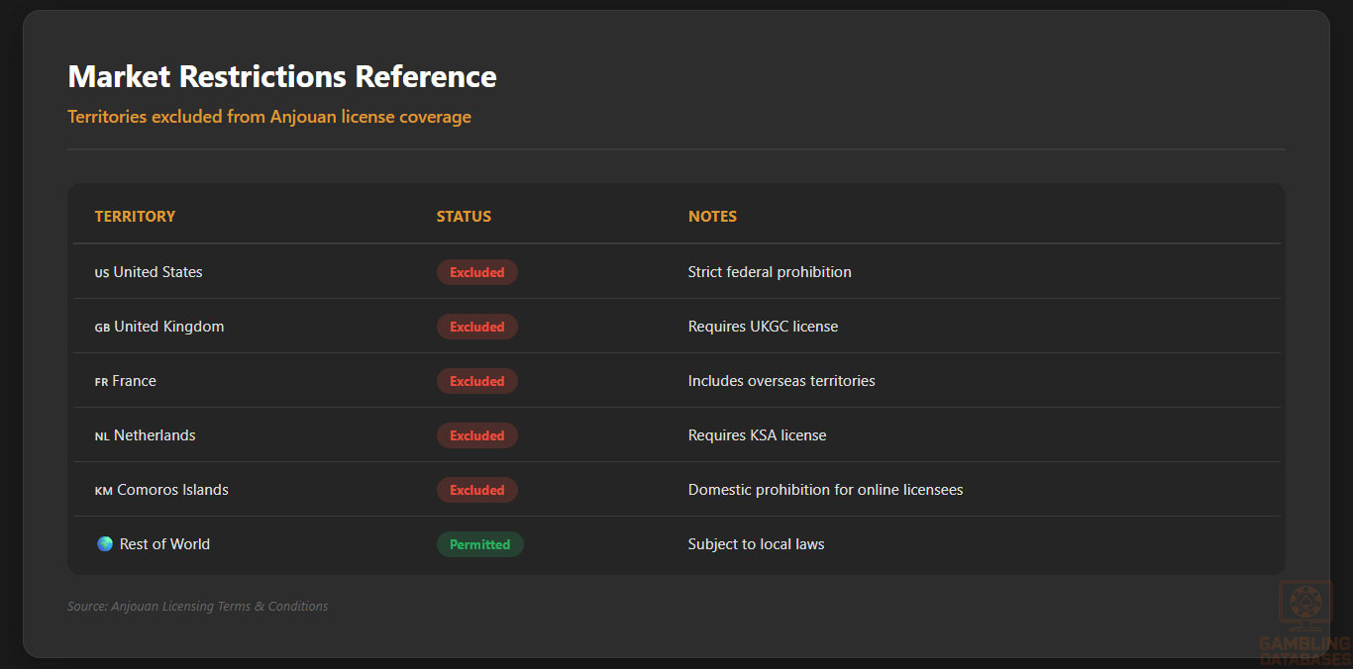
Task: Click the Gambling Databases logo watermark
Action: pos(1305,623)
